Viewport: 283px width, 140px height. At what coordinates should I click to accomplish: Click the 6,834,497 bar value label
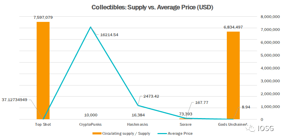tap(233, 27)
